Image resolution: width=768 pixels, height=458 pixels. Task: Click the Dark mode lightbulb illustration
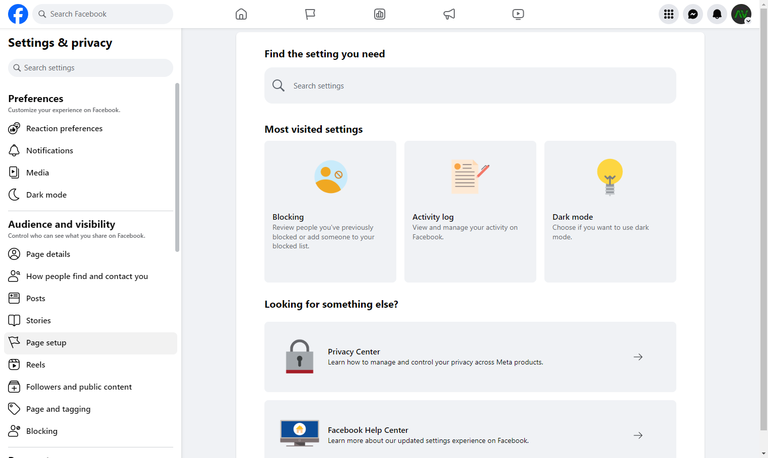pos(610,177)
